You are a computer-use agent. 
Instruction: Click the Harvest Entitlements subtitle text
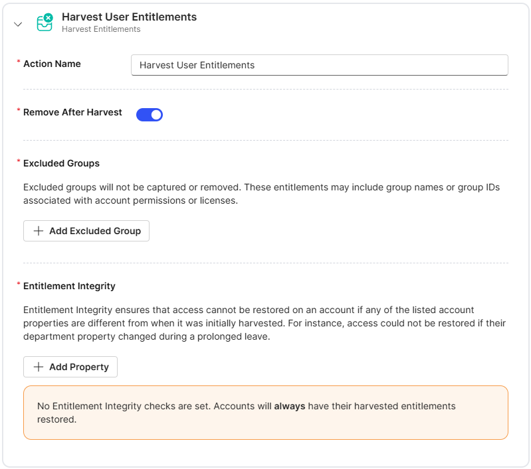pos(101,29)
